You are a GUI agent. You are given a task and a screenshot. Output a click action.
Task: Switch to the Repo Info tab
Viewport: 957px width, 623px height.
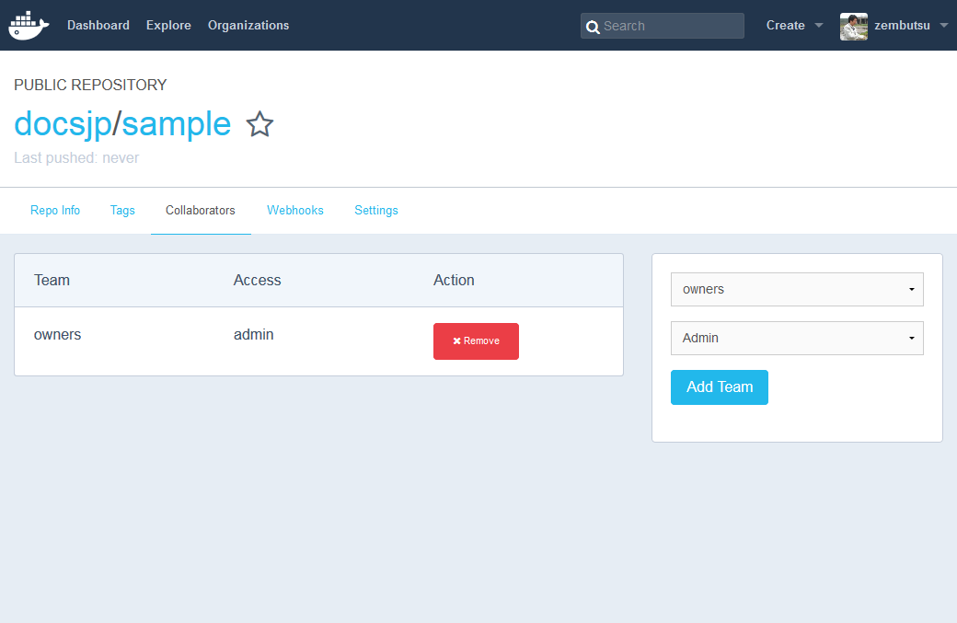(55, 210)
